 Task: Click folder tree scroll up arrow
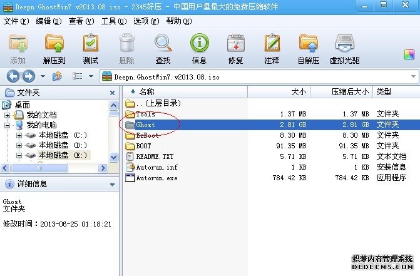113,105
